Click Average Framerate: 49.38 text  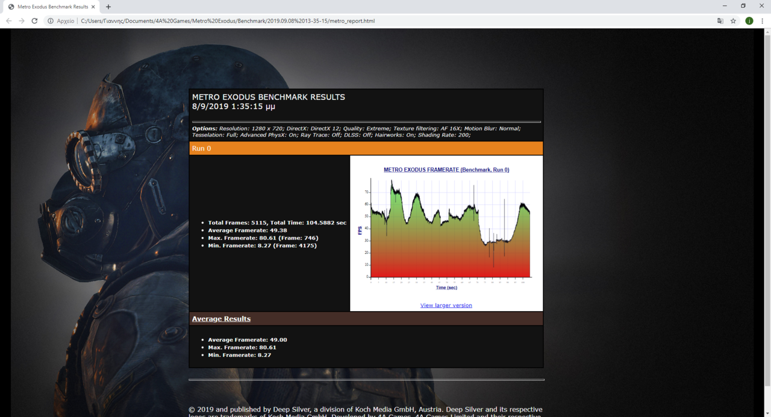pyautogui.click(x=248, y=230)
